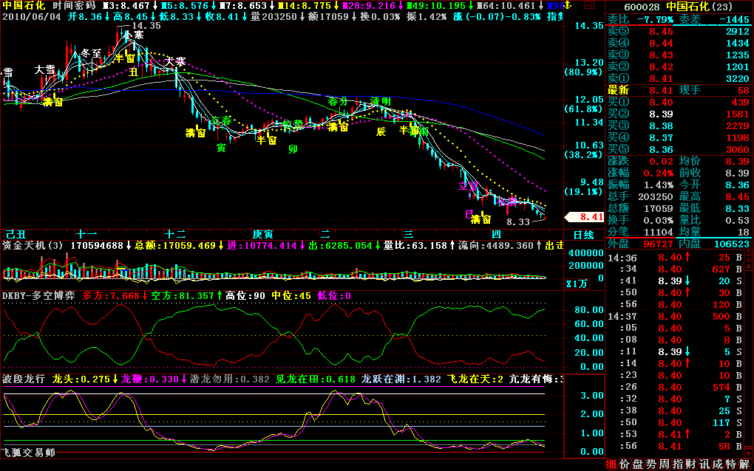Click the crosshair circle icon beside tick list
The height and width of the screenshot is (471, 754).
click(x=748, y=256)
